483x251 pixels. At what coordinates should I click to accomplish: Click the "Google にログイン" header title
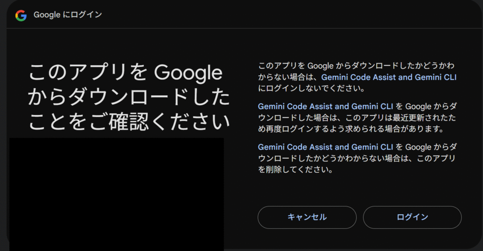(x=68, y=15)
